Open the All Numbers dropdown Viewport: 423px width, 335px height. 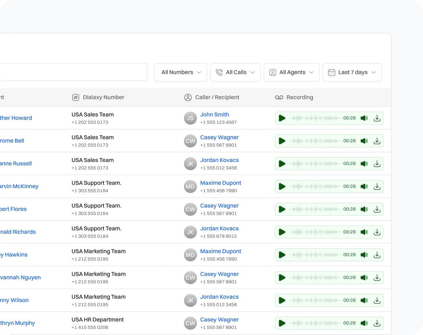[180, 72]
